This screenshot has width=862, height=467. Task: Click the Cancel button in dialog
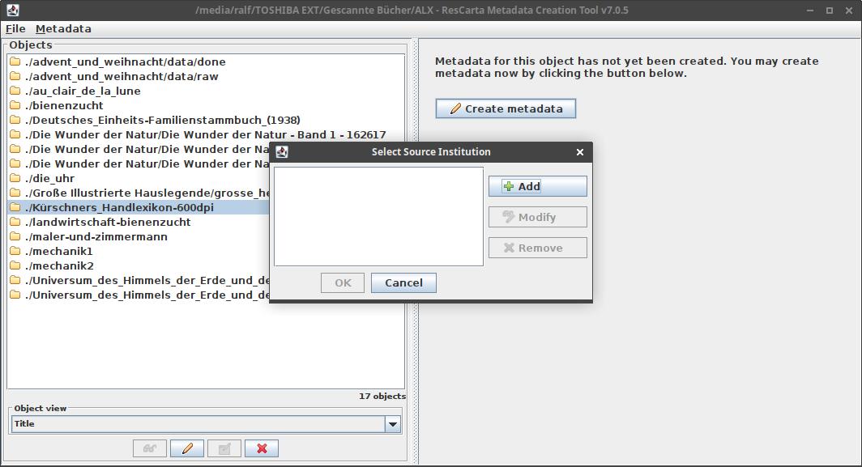point(403,283)
